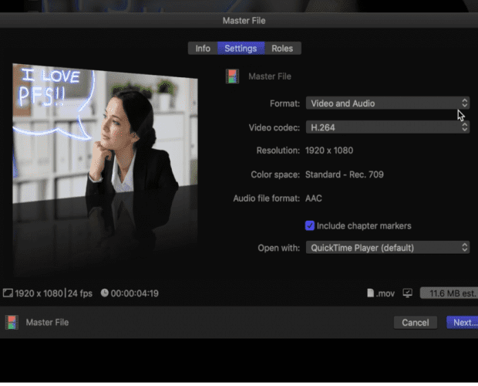478x386 pixels.
Task: Click the Standard - Rec. 709 color space text
Action: pyautogui.click(x=345, y=174)
